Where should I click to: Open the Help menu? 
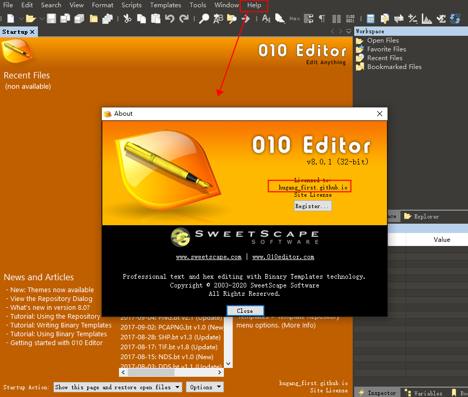[x=254, y=5]
